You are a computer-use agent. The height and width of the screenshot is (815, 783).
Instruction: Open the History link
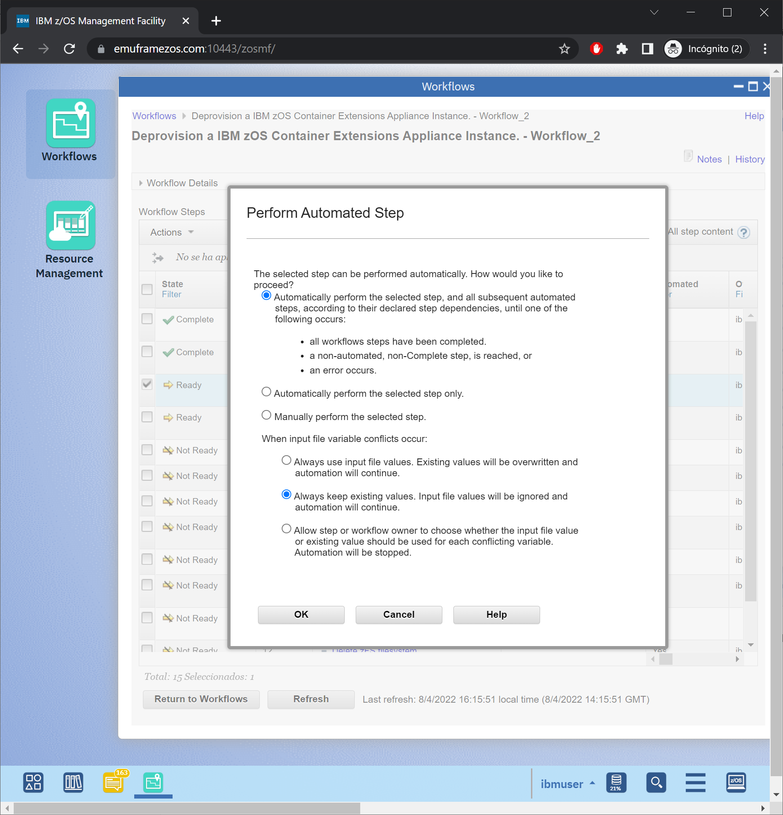pos(750,159)
